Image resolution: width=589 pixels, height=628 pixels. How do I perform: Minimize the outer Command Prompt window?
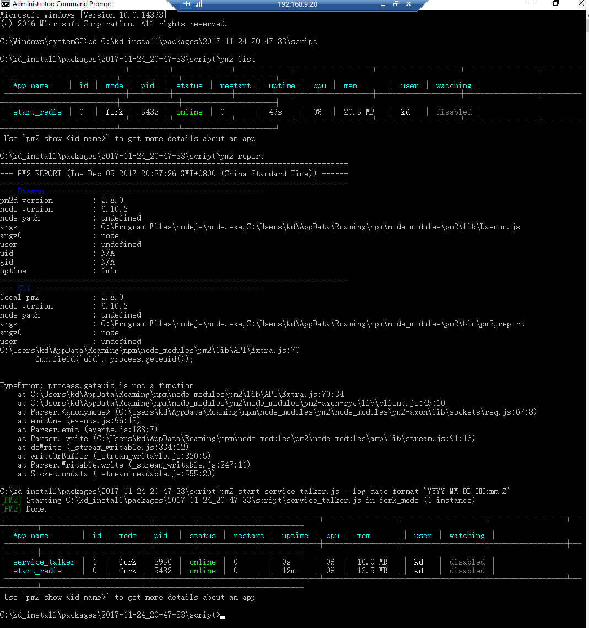(531, 4)
